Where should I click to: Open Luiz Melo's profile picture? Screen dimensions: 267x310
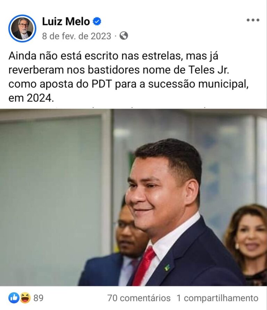(22, 28)
